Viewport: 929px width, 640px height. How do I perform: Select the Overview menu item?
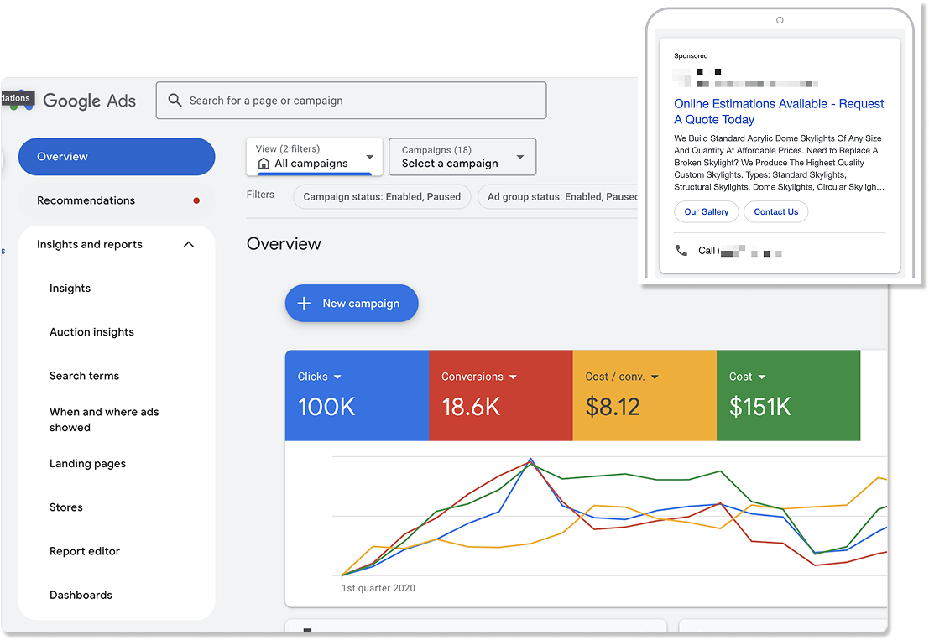117,157
